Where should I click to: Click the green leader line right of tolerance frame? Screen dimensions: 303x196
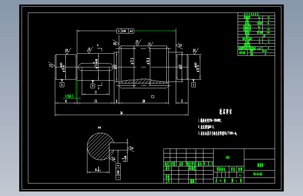point(155,31)
